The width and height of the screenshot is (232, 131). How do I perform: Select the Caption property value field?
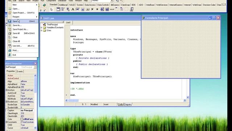click(x=27, y=111)
